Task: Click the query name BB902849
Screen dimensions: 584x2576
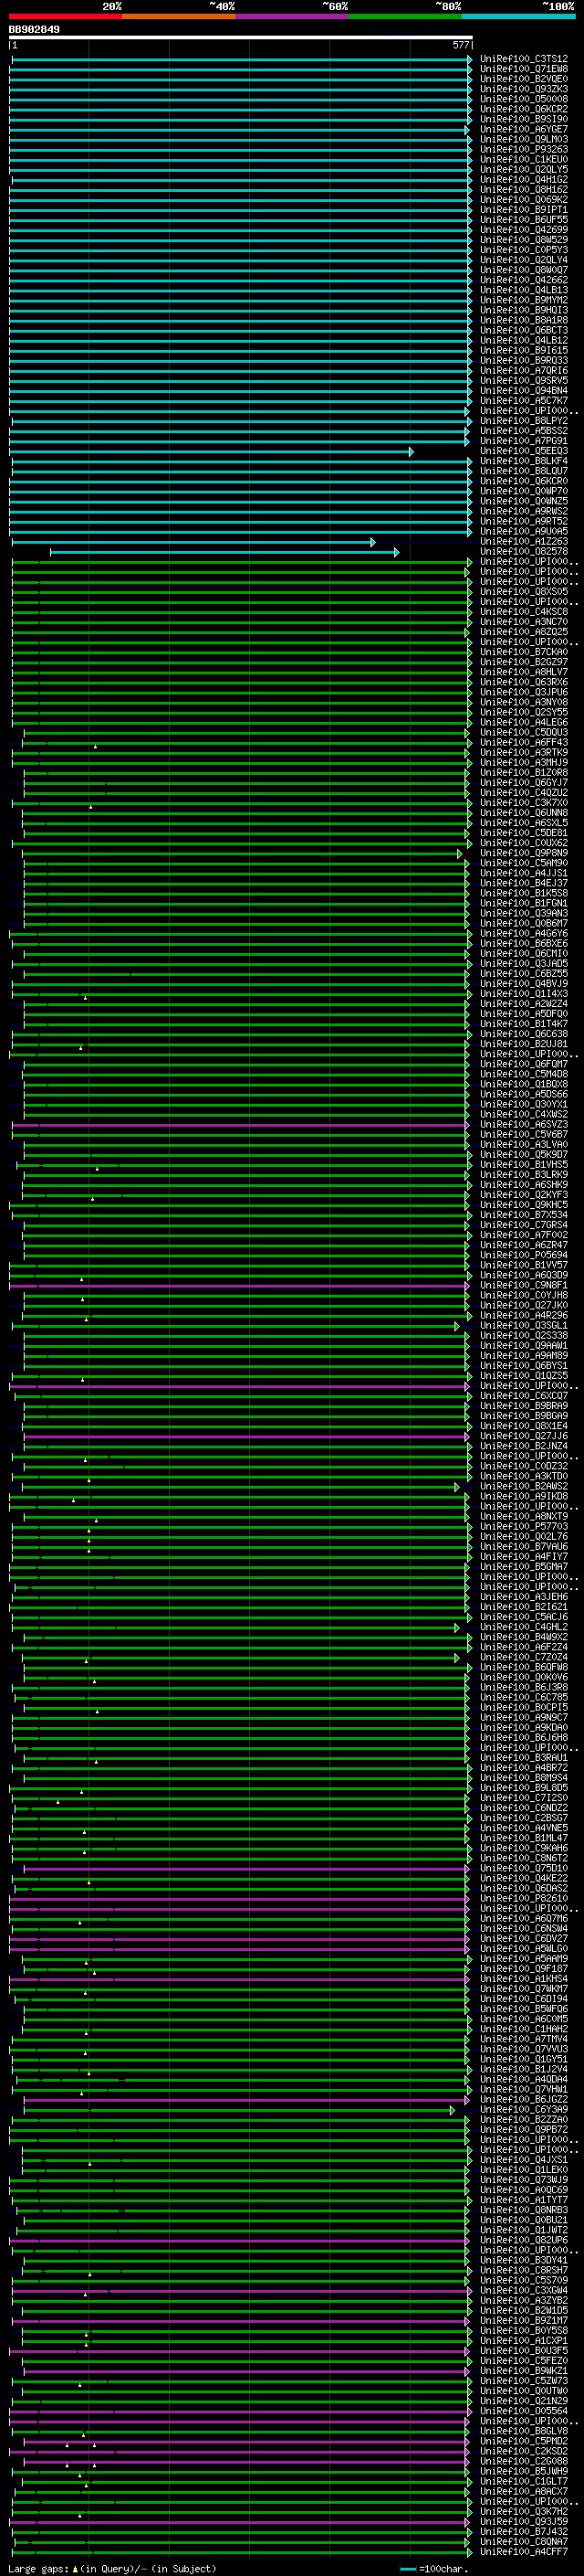Action: point(34,30)
